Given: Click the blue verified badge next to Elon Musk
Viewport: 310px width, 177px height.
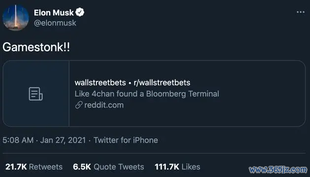Looking at the screenshot, I should click(x=80, y=12).
